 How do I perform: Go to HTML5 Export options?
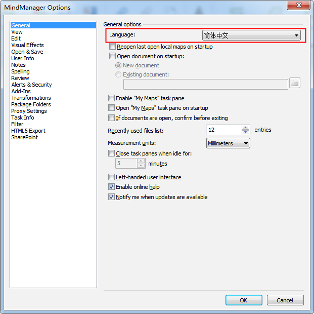click(28, 131)
